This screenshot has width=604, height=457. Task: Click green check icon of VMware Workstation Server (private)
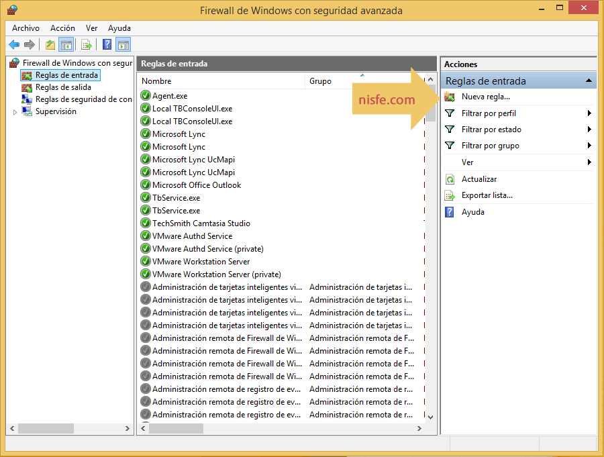click(146, 274)
